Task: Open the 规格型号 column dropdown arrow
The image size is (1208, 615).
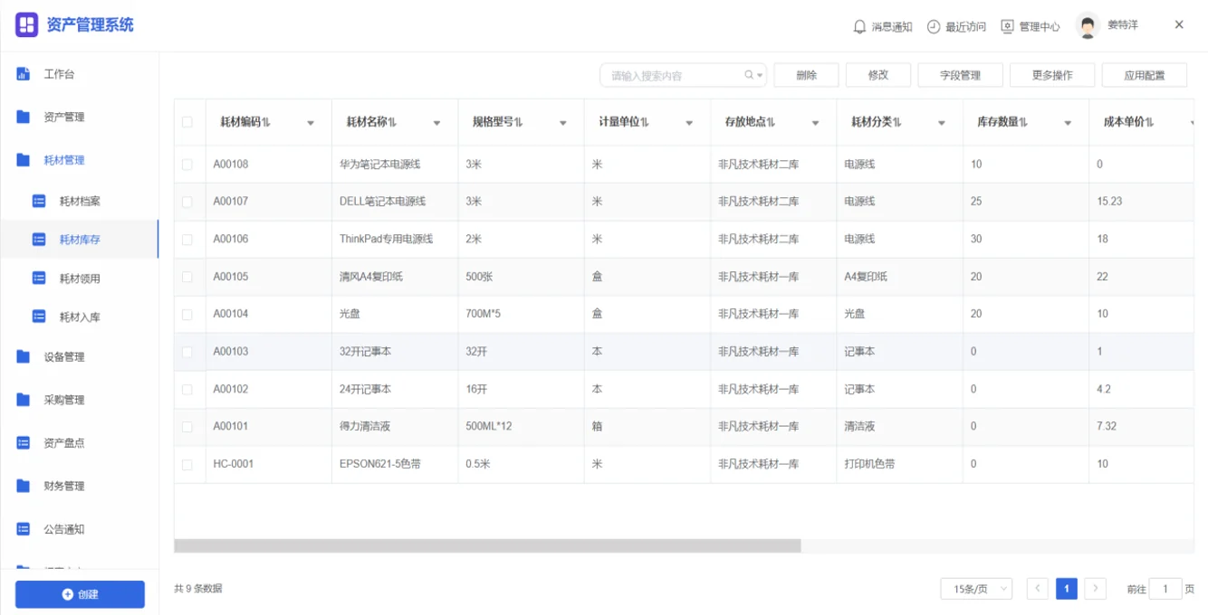Action: click(562, 123)
